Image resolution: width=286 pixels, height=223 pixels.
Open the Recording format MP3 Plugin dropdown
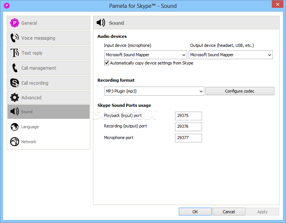154,91
